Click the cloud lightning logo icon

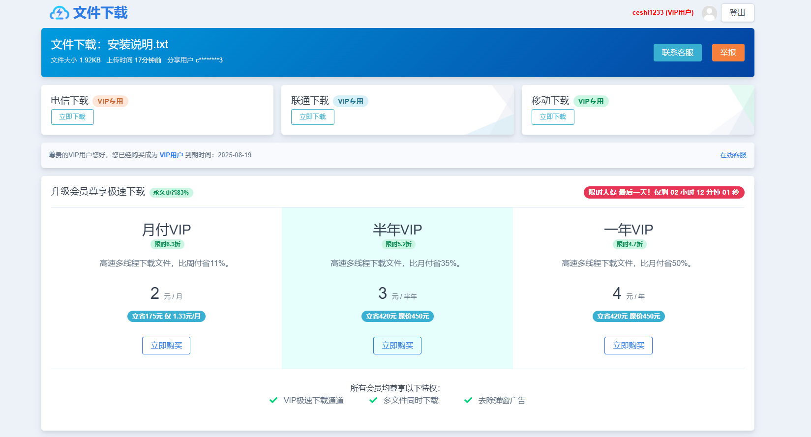click(x=60, y=13)
